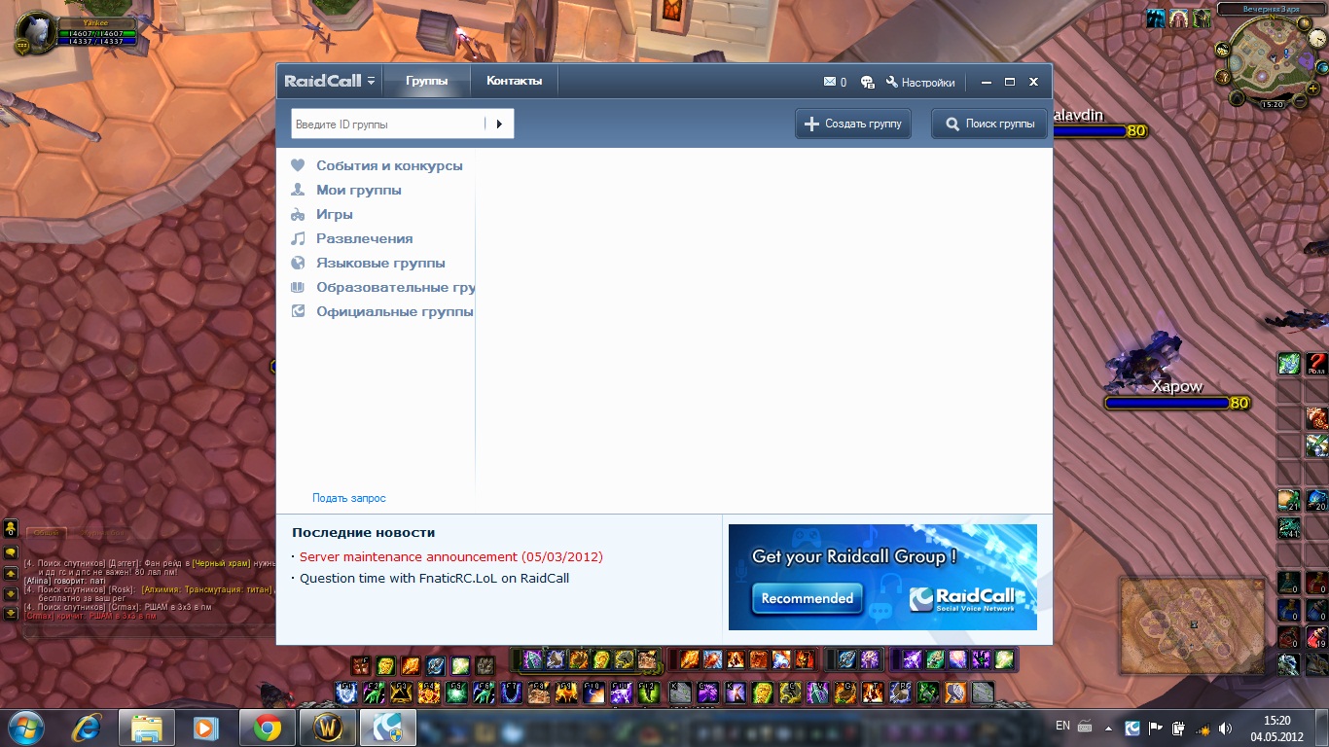Screen dimensions: 1329x747
Task: Click the player portrait in the game
Action: (x=35, y=34)
